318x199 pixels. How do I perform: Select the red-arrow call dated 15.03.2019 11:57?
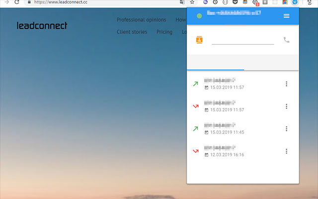coord(243,106)
